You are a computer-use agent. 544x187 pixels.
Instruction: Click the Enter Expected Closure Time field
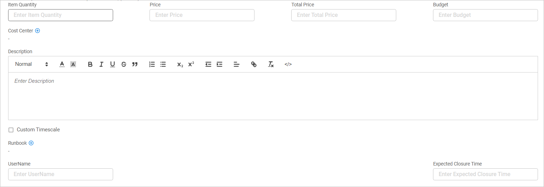pyautogui.click(x=485, y=174)
